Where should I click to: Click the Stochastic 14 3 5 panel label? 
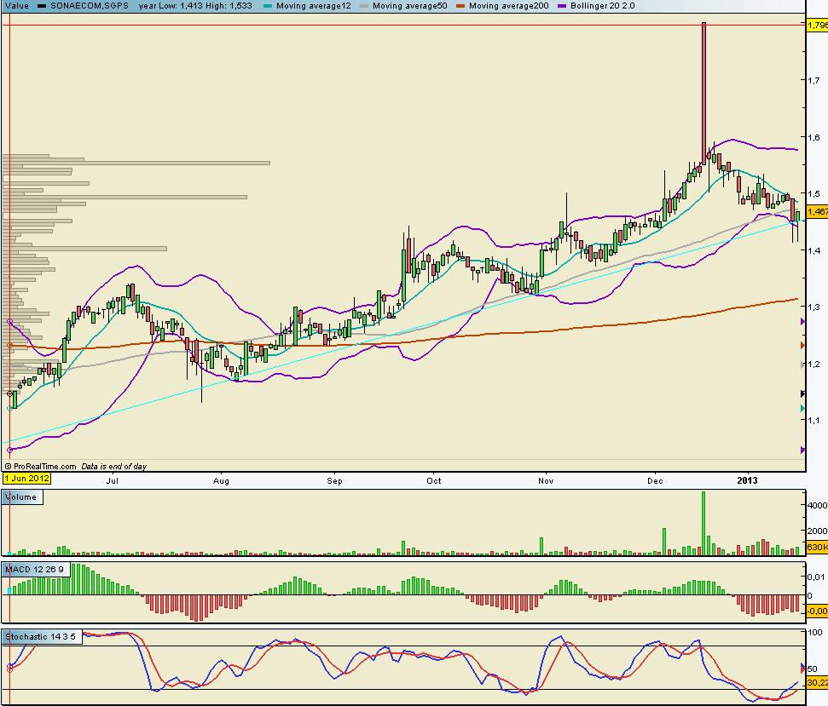point(41,637)
